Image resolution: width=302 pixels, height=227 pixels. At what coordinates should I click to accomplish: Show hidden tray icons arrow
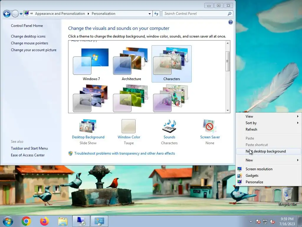point(251,221)
